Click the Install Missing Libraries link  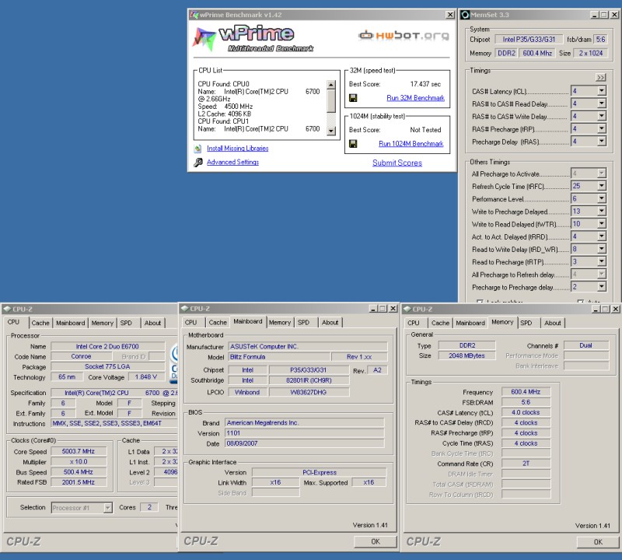pos(238,149)
